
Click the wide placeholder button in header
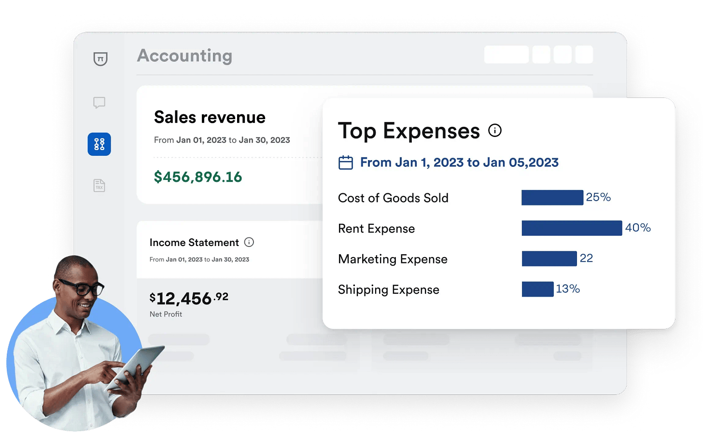point(506,55)
